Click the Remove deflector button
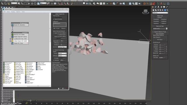The height and width of the screenshot is (105, 187). 63,29
